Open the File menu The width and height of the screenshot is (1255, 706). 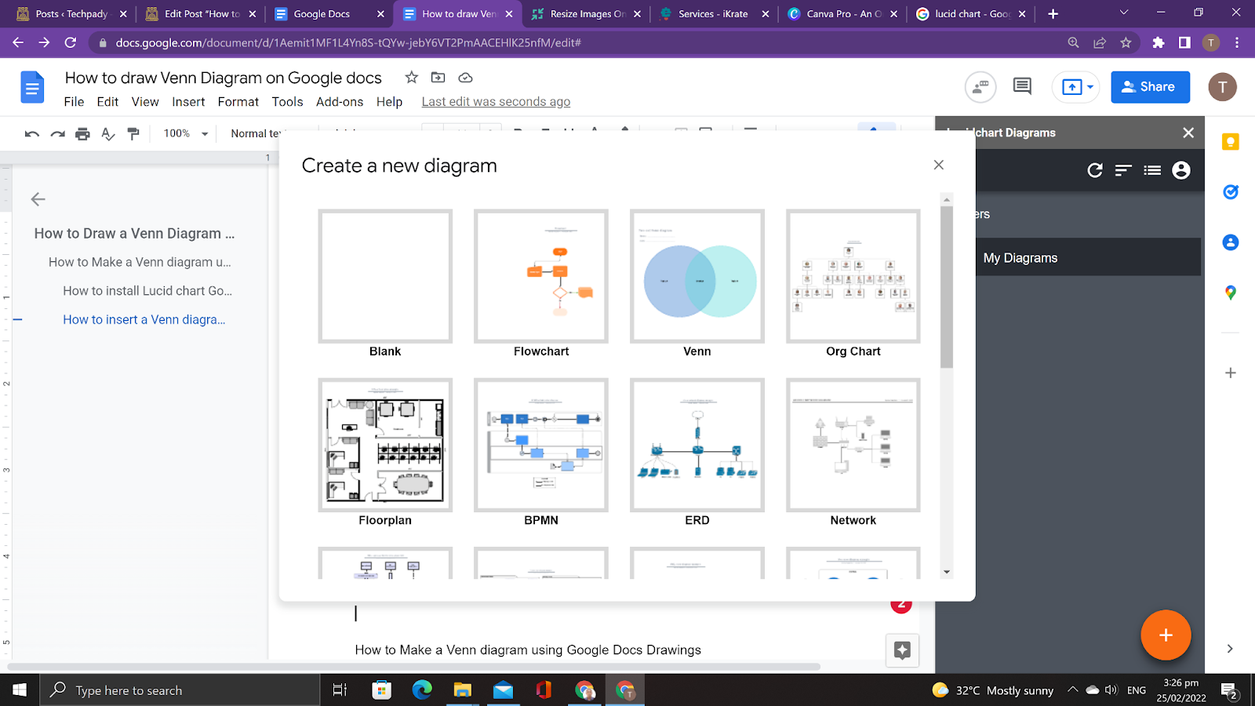point(74,102)
